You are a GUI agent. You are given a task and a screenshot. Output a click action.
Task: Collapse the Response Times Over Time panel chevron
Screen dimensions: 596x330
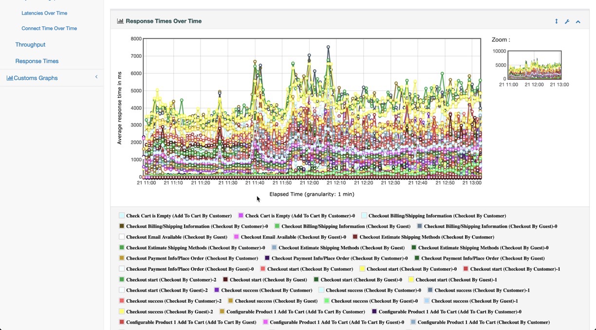point(578,21)
